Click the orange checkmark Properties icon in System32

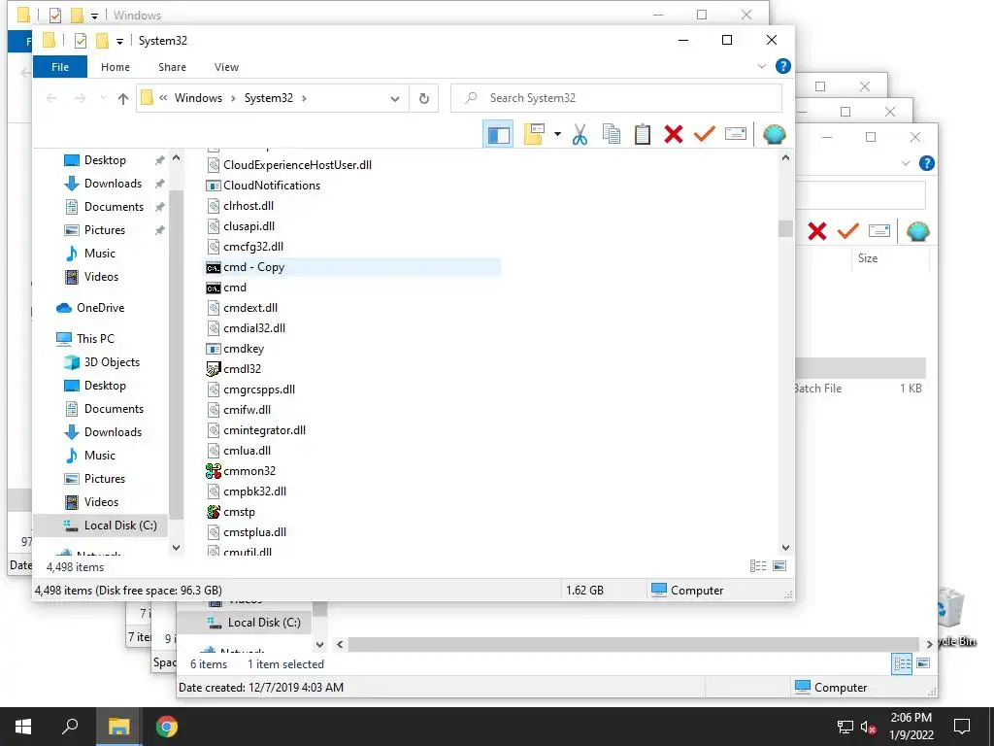[x=705, y=134]
